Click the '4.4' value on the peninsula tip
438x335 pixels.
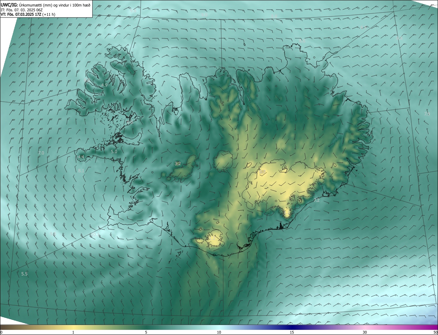click(81, 157)
